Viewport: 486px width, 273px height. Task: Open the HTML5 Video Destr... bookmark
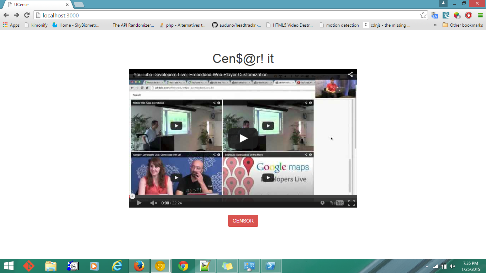pyautogui.click(x=289, y=25)
